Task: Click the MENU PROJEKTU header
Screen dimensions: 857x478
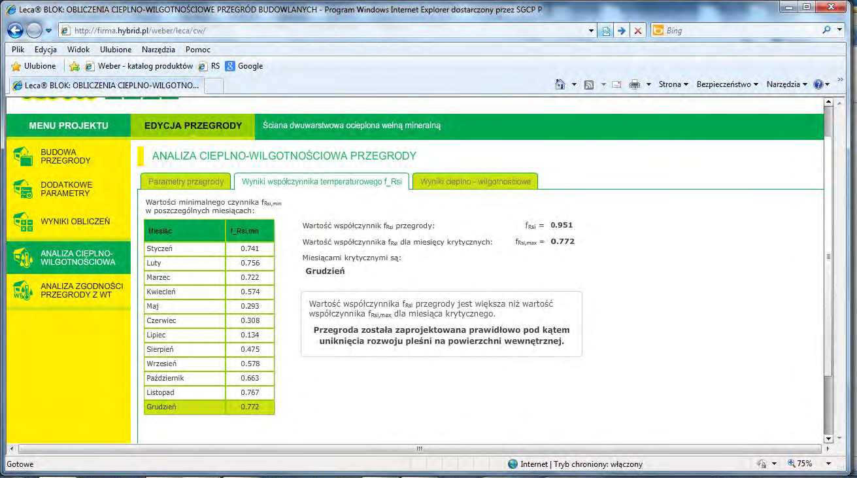Action: point(68,126)
